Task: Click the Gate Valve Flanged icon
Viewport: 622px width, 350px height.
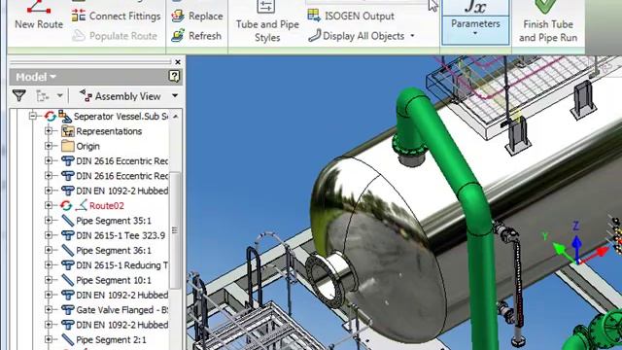Action: pyautogui.click(x=67, y=310)
